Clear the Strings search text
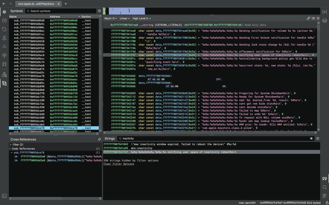Image resolution: width=329 pixels, height=205 pixels. point(311,139)
